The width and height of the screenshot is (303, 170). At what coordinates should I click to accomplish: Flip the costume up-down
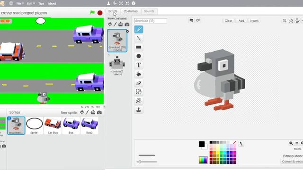pyautogui.click(x=298, y=21)
